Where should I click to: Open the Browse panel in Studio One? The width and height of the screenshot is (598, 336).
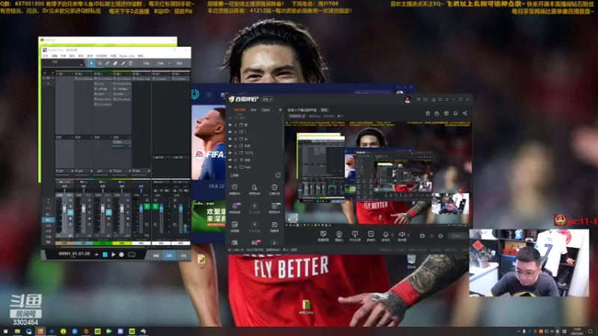(183, 255)
